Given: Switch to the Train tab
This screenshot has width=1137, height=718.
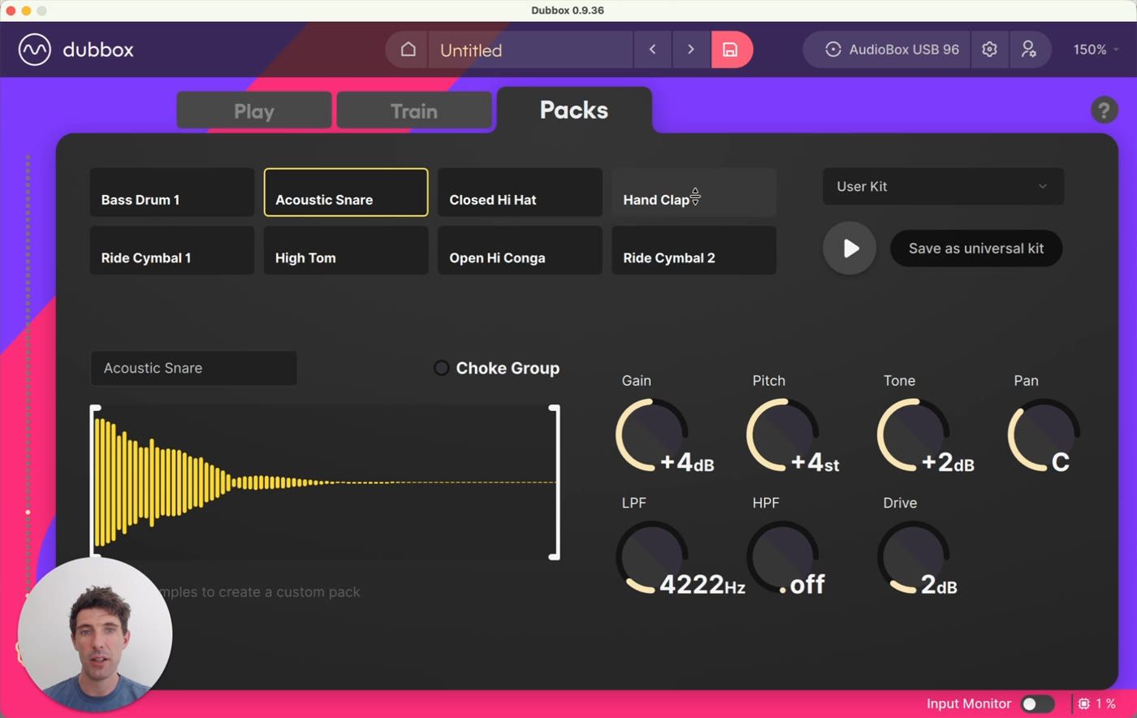Looking at the screenshot, I should pyautogui.click(x=414, y=110).
